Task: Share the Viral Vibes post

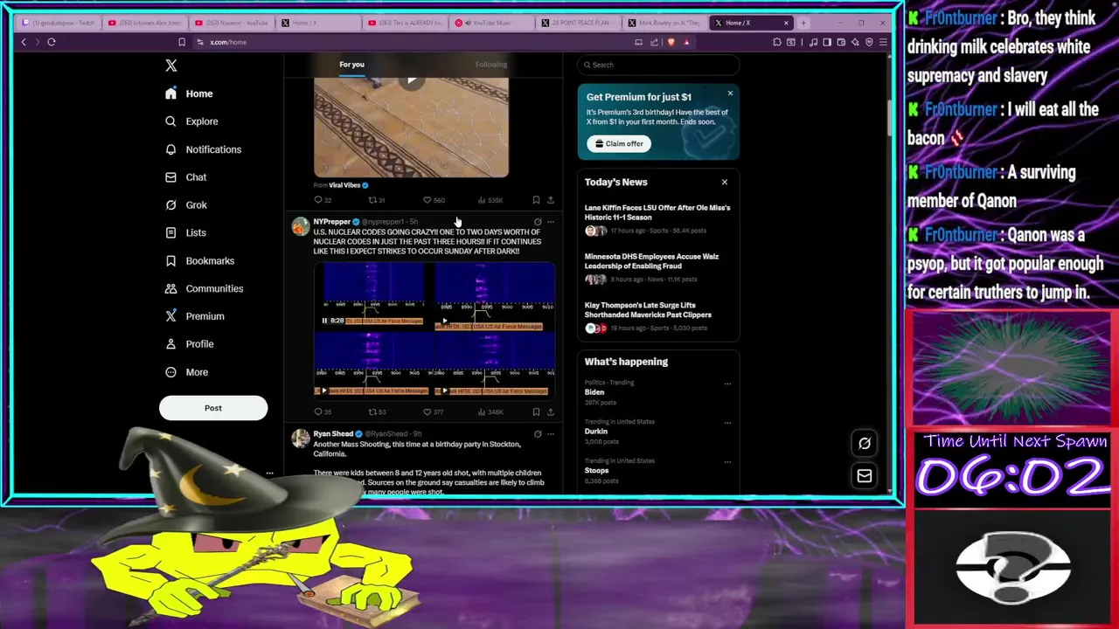Action: 551,200
